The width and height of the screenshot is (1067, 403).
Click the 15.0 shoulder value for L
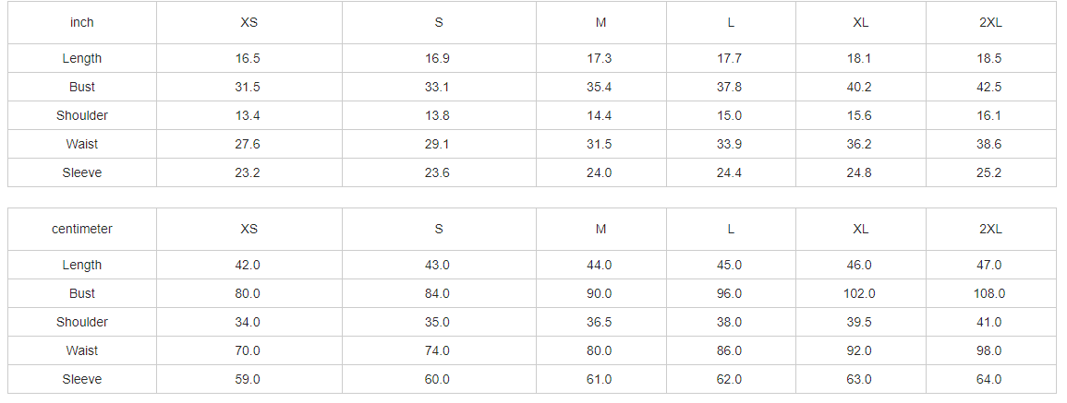731,115
